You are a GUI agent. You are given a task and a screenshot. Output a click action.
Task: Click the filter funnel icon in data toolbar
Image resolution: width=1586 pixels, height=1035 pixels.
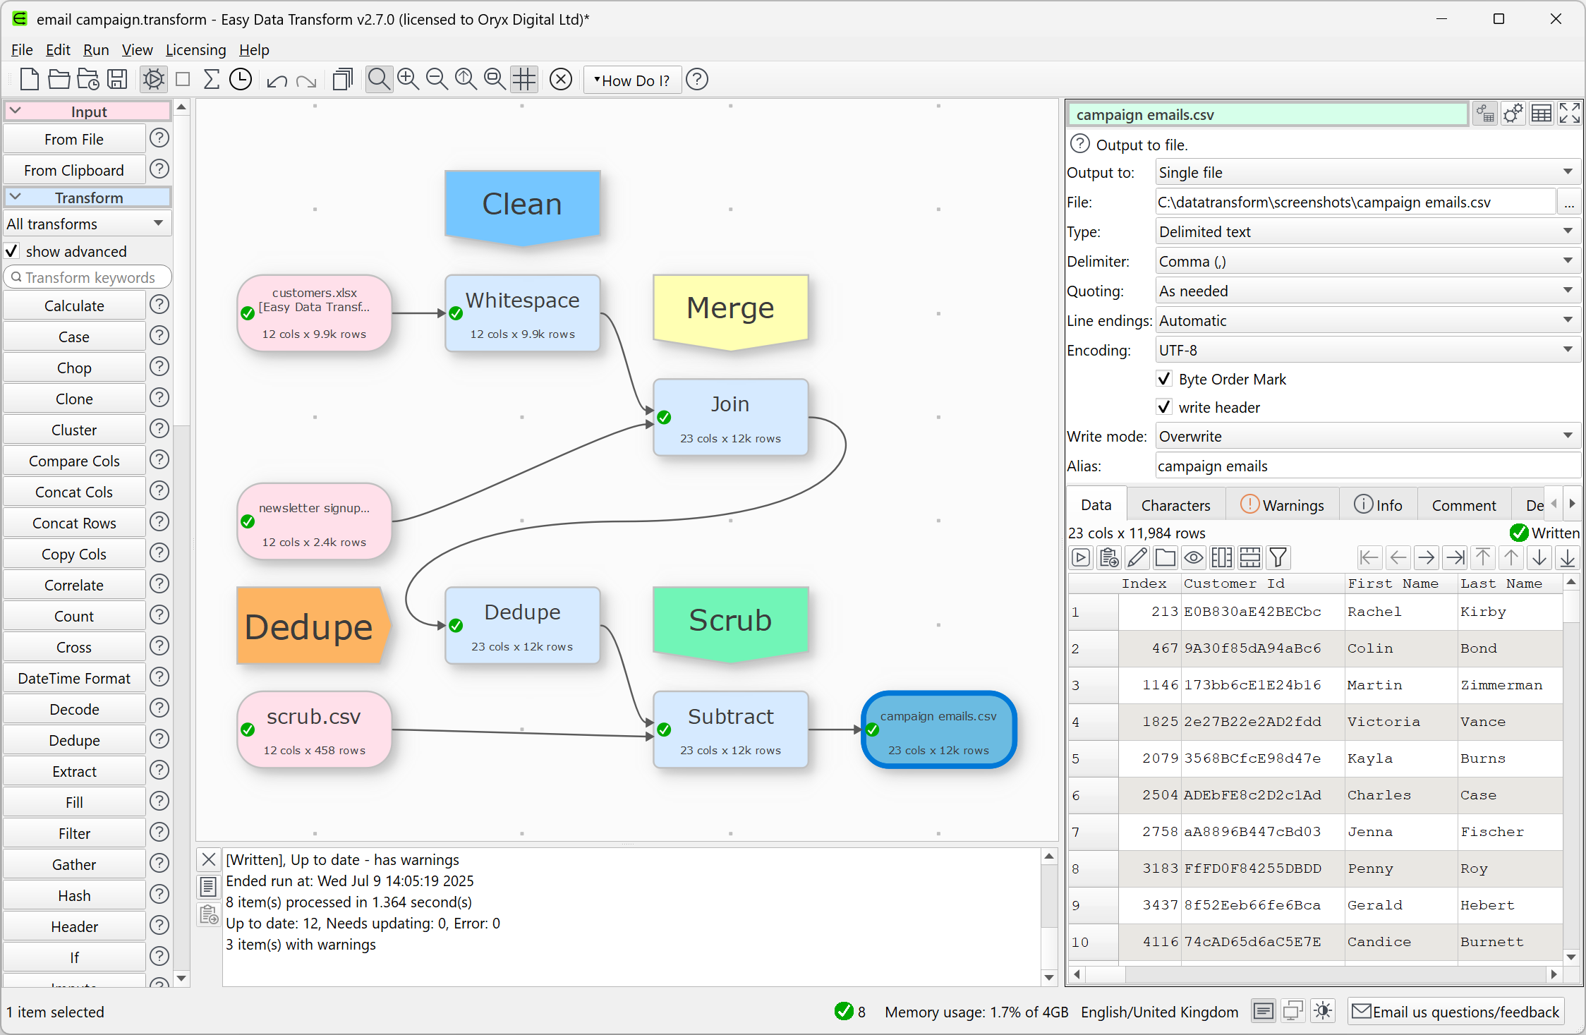tap(1278, 557)
